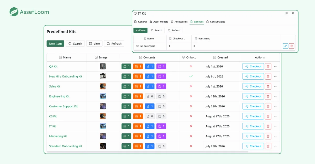Click the "July 13th, 2026" created date
The image size is (315, 164).
point(215,96)
